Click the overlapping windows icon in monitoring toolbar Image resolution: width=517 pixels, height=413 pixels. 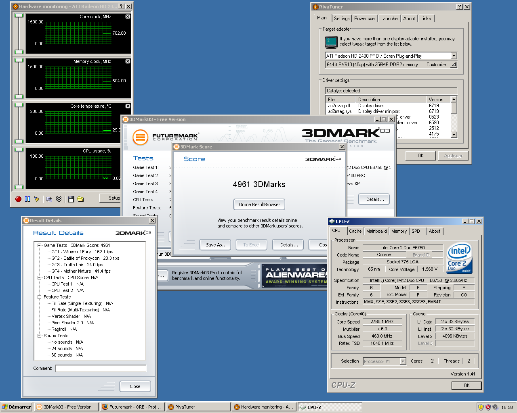(x=49, y=199)
